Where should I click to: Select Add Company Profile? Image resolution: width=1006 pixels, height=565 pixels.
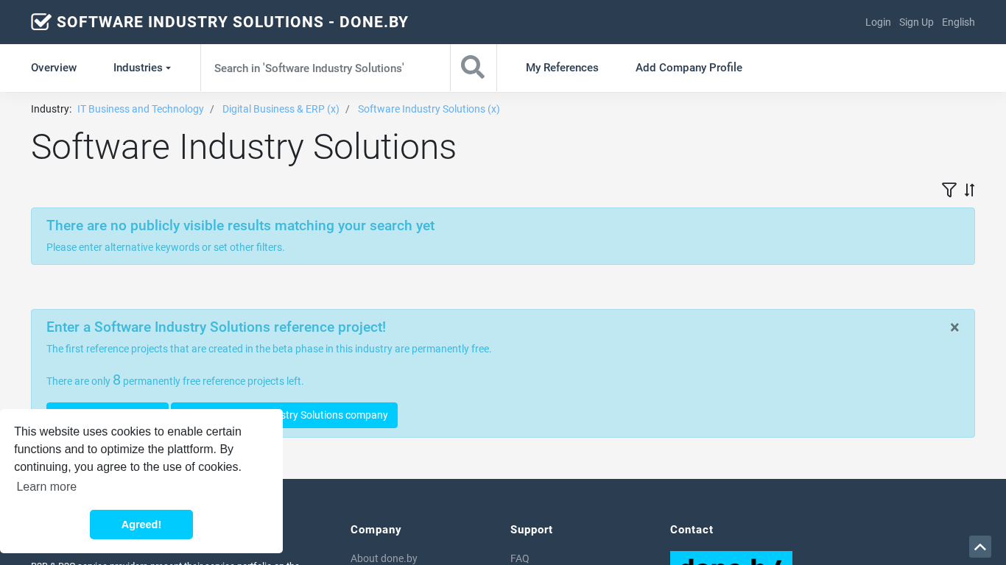(689, 68)
